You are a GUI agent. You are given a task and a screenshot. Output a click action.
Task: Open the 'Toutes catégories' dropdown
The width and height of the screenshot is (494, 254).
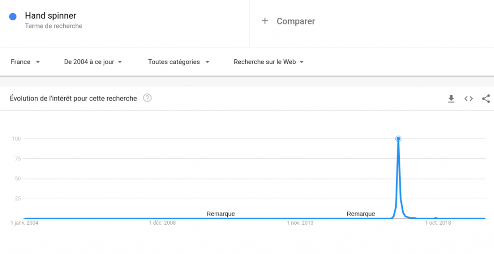[178, 62]
